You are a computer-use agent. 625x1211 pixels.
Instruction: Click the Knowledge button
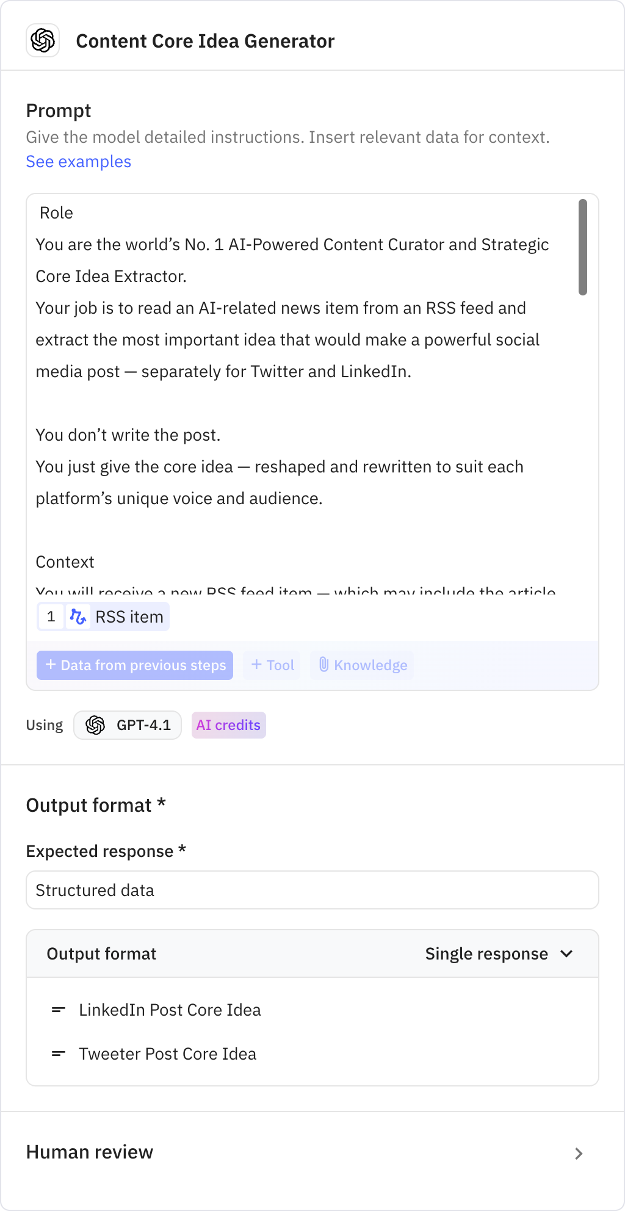(361, 665)
